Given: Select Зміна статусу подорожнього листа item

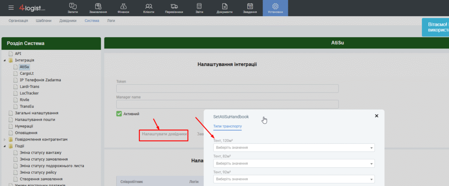Looking at the screenshot, I should coord(52,166).
